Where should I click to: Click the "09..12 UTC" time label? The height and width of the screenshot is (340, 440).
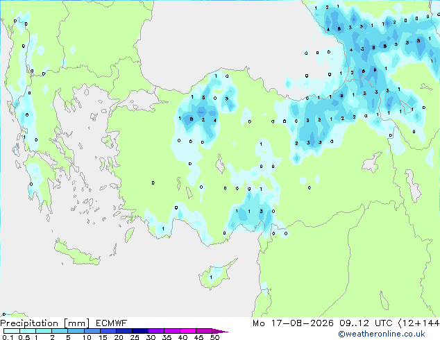365,323
